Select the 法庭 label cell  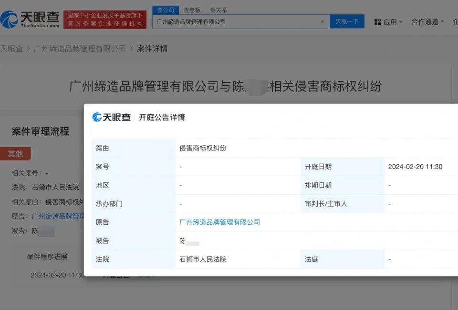(343, 259)
